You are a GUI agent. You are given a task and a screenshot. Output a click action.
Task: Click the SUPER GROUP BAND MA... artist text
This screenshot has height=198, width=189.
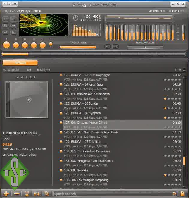pyautogui.click(x=21, y=134)
